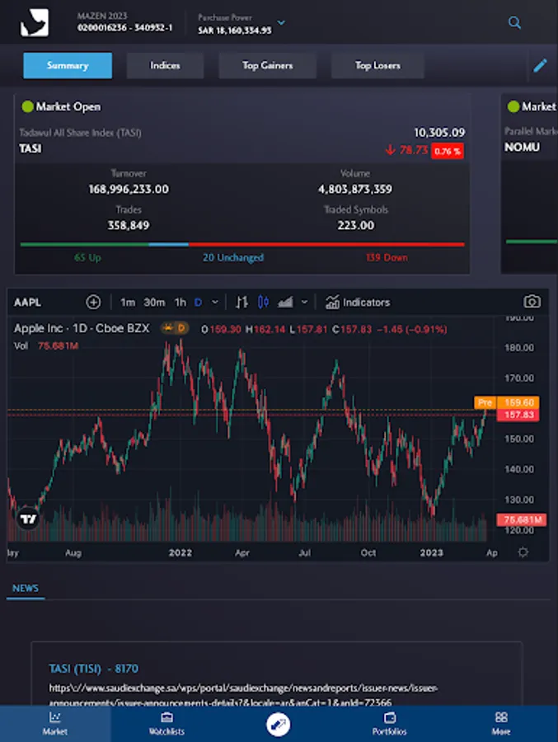This screenshot has width=558, height=742.
Task: Take chart snapshot with camera icon
Action: [532, 302]
